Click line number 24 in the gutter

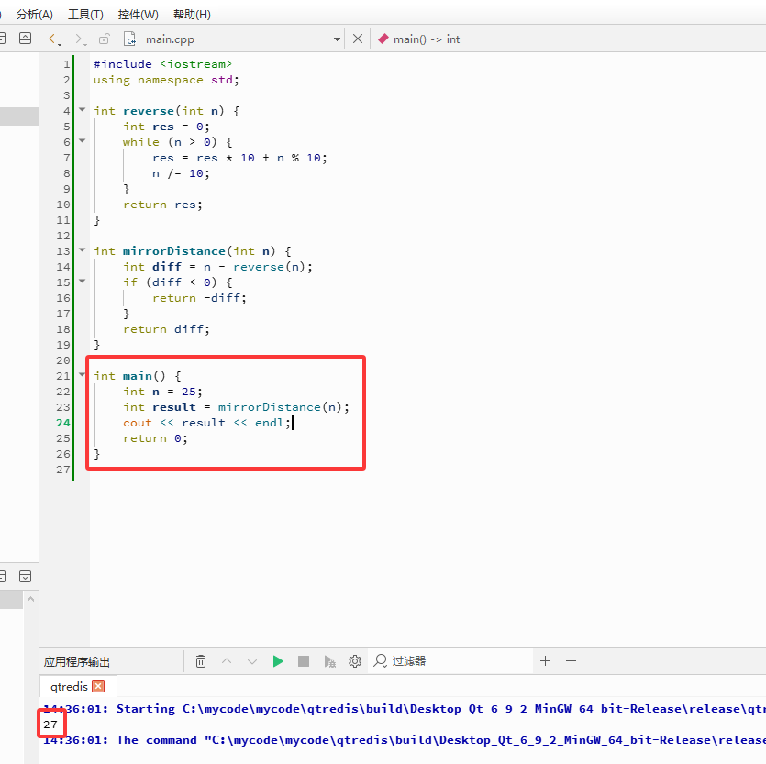click(x=63, y=423)
